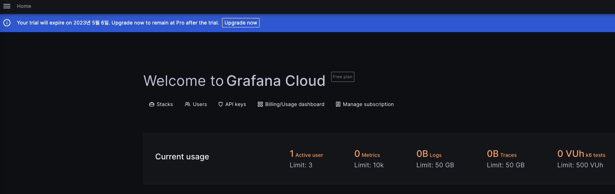This screenshot has height=194, width=615.
Task: Click the 0 Metrics value
Action: pos(367,154)
